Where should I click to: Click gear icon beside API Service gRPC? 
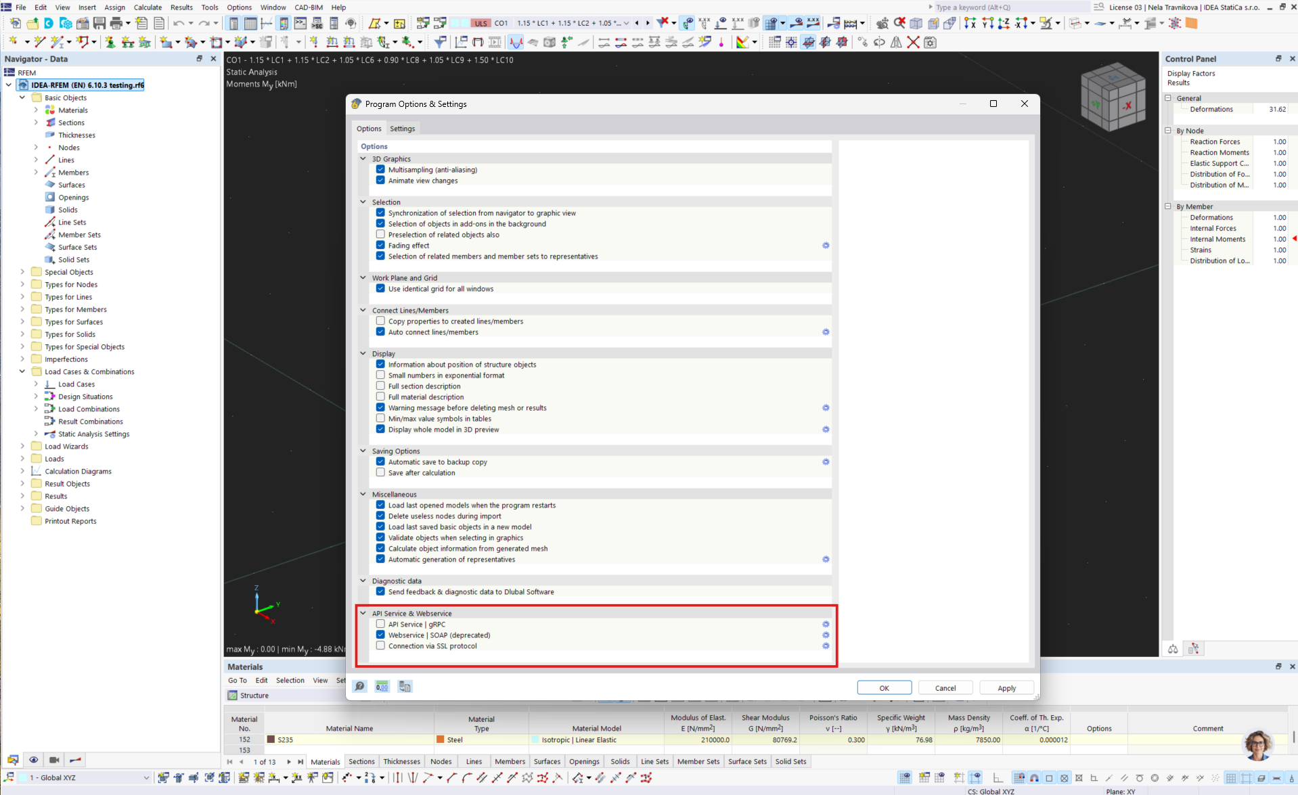(x=826, y=624)
